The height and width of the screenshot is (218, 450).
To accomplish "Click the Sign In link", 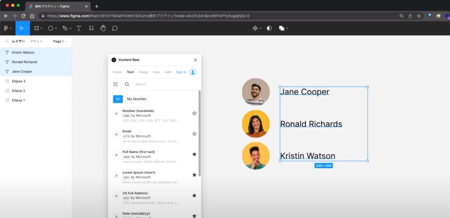I will [x=181, y=72].
